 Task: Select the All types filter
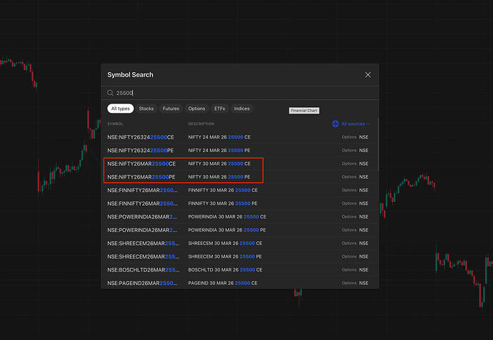click(x=120, y=109)
